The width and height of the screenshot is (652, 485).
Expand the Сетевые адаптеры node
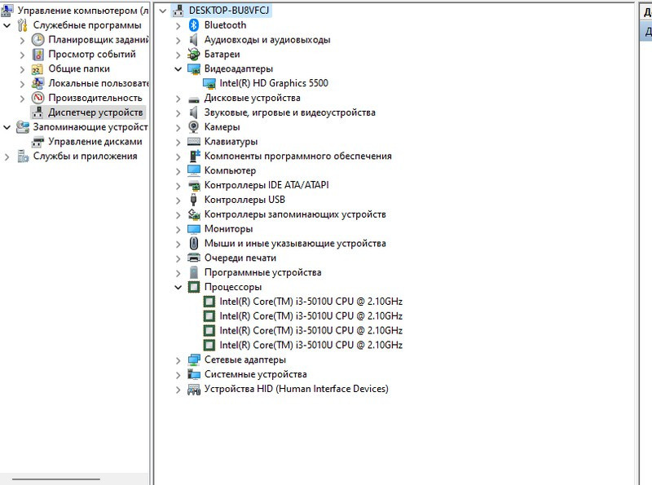[178, 360]
